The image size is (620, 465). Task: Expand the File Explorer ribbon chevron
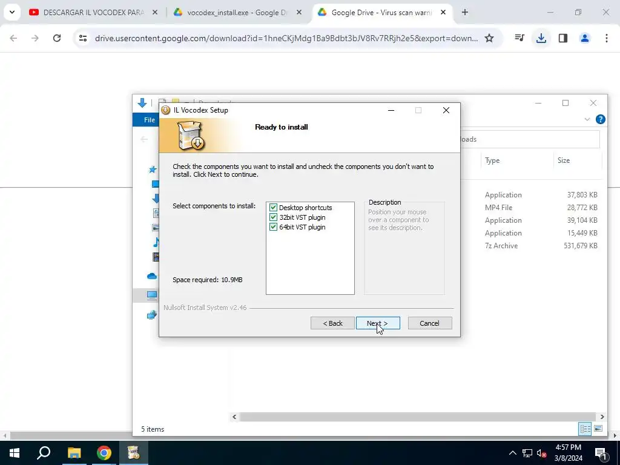[587, 119]
